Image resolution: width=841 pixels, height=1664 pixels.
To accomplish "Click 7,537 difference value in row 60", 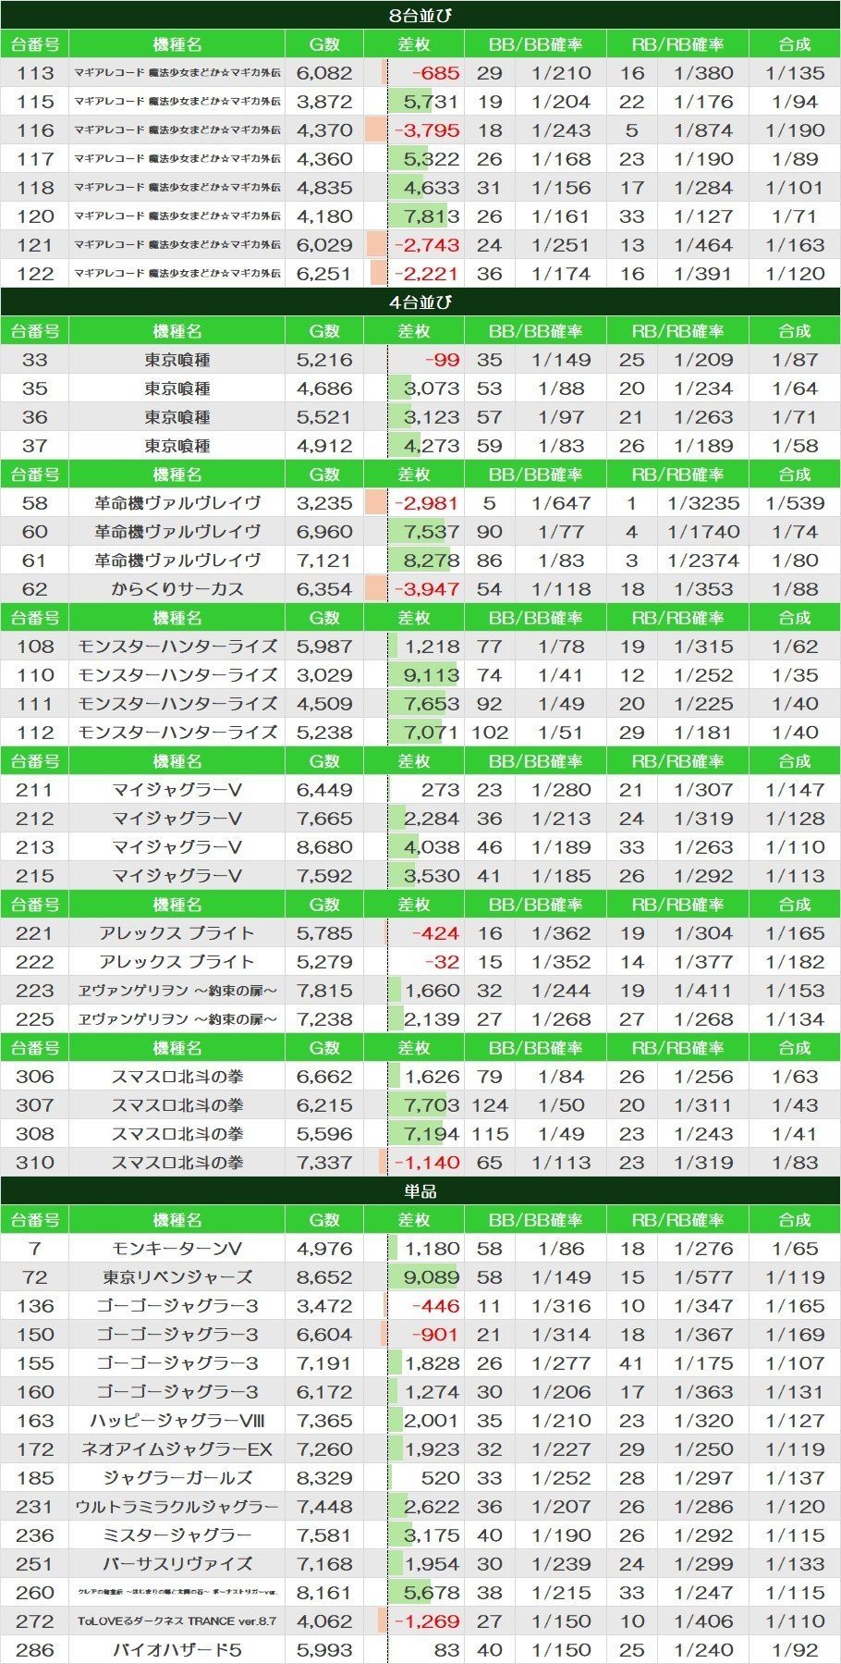I will pos(432,532).
